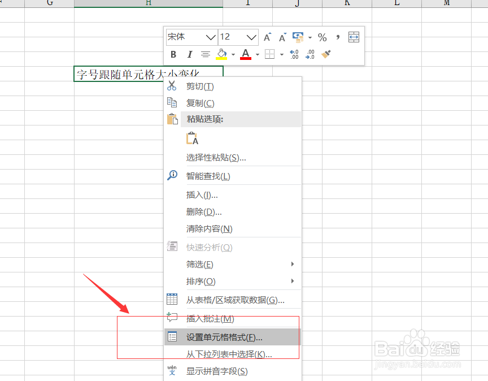This screenshot has width=488, height=381.
Task: Select the Format Painter brush icon
Action: click(x=325, y=54)
